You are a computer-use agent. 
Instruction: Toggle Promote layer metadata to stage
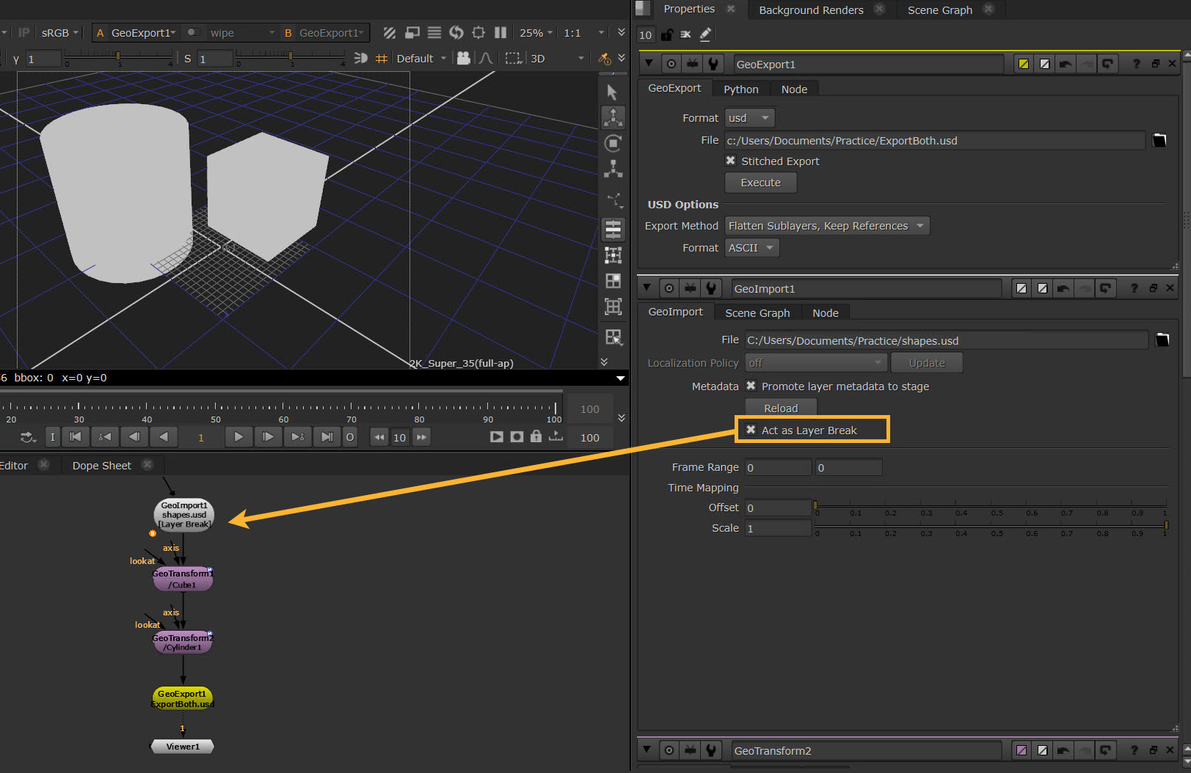point(751,386)
